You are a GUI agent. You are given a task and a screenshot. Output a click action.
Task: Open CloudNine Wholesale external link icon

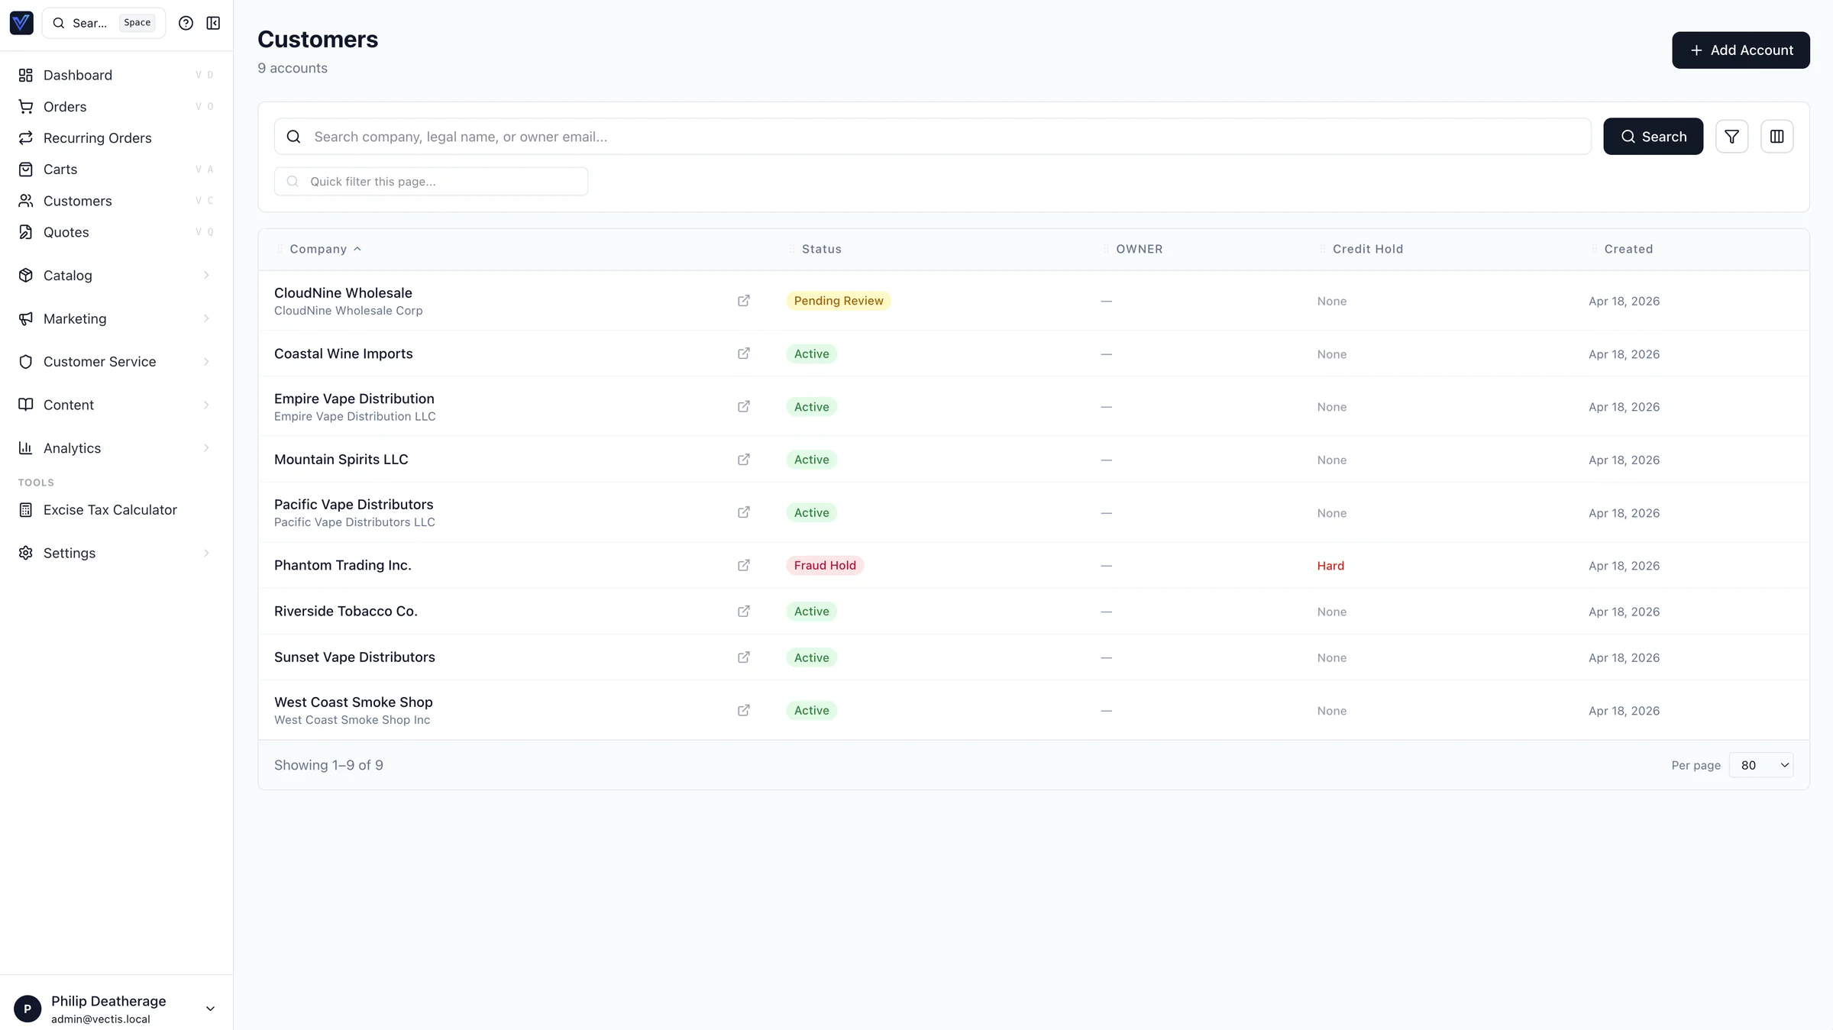pos(743,301)
